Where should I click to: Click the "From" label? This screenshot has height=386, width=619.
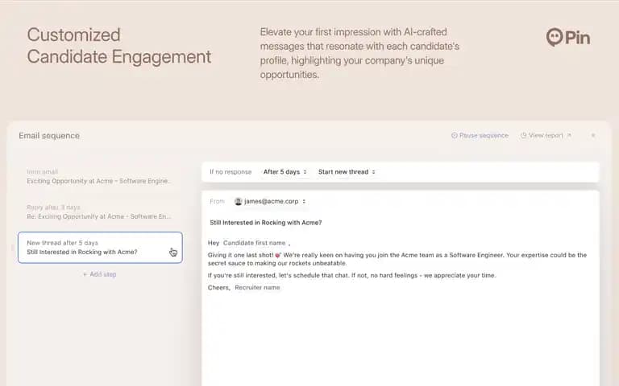point(217,201)
